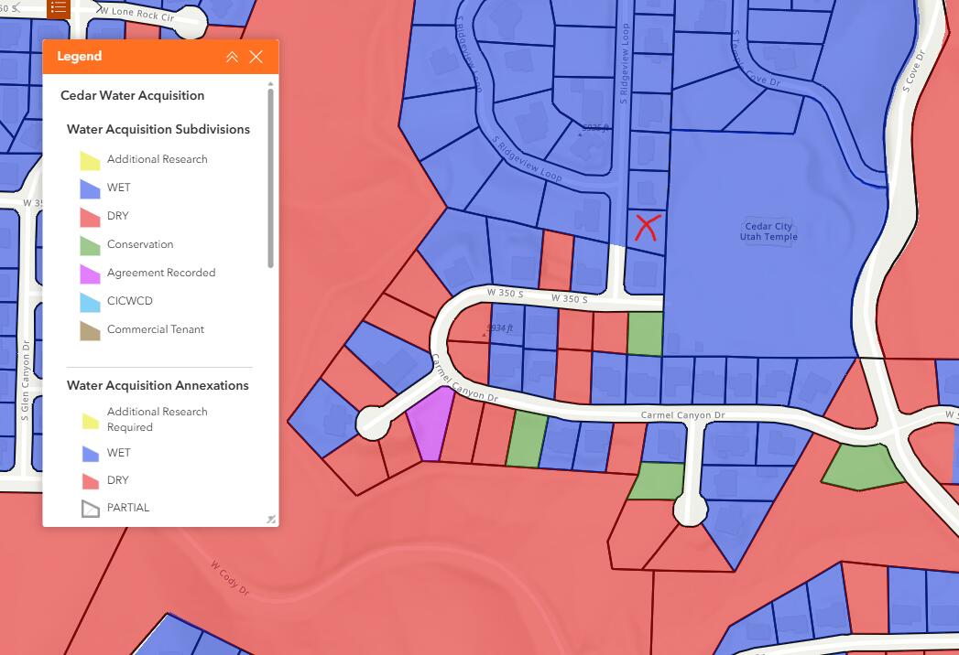The height and width of the screenshot is (655, 959).
Task: Close the Legend panel
Action: tap(256, 57)
